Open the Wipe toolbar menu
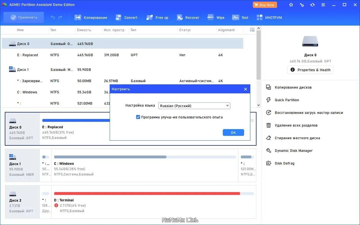360x225 pixels. click(x=216, y=17)
